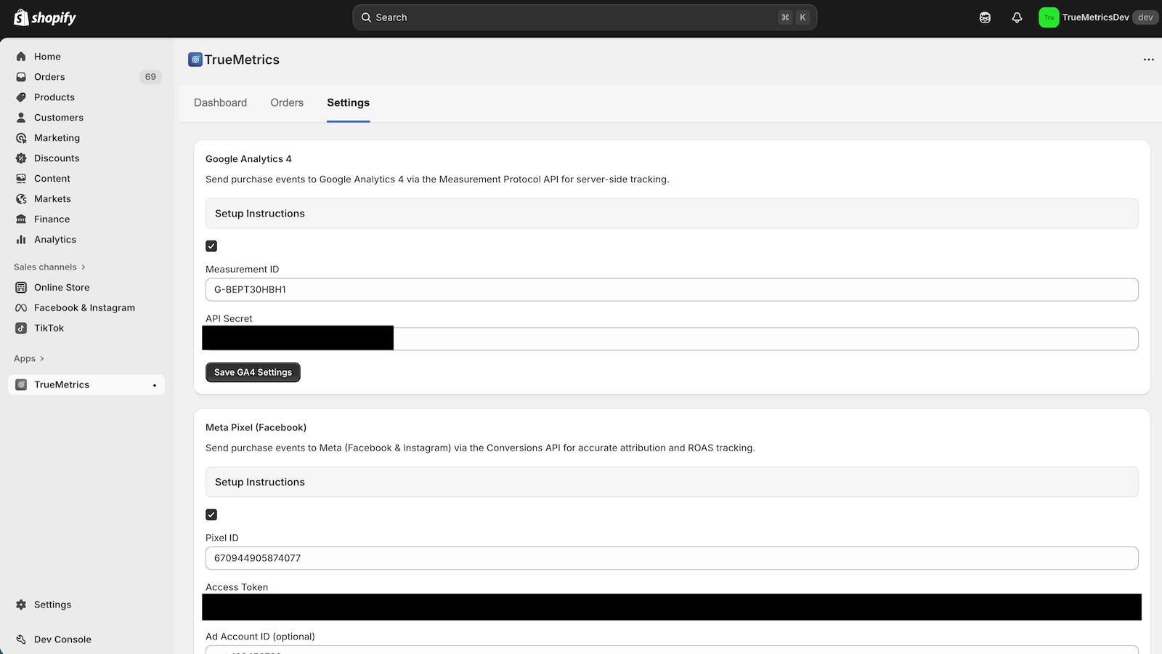Go to Marketing in sidebar
1162x654 pixels.
point(57,138)
